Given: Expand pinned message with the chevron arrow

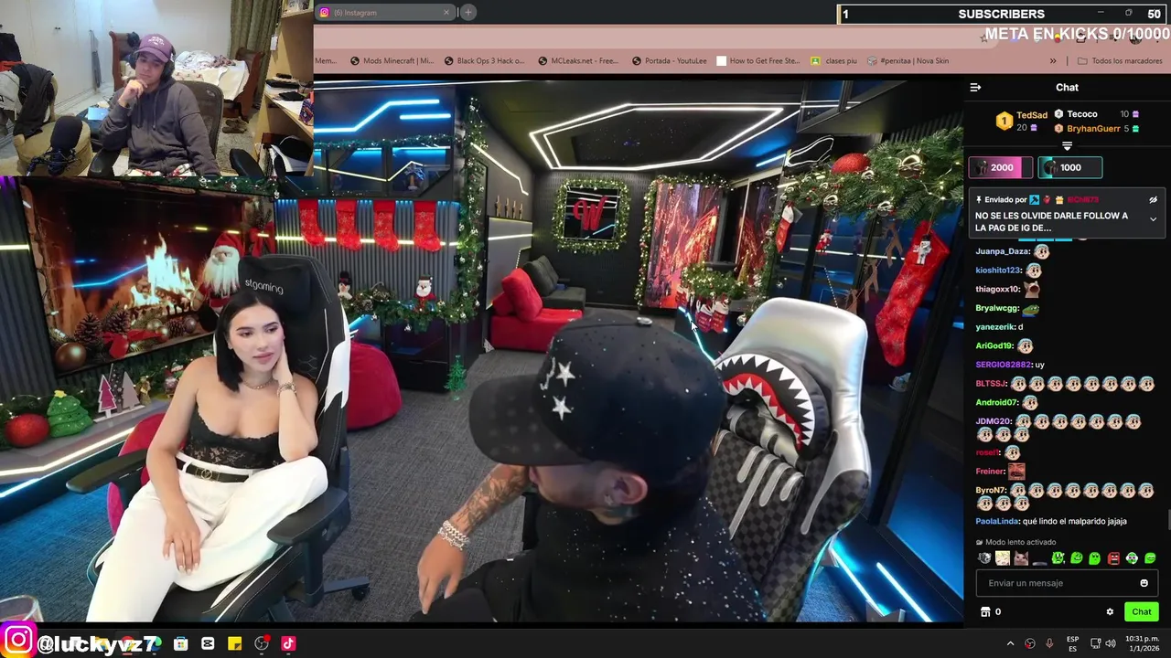Looking at the screenshot, I should pos(1153,219).
